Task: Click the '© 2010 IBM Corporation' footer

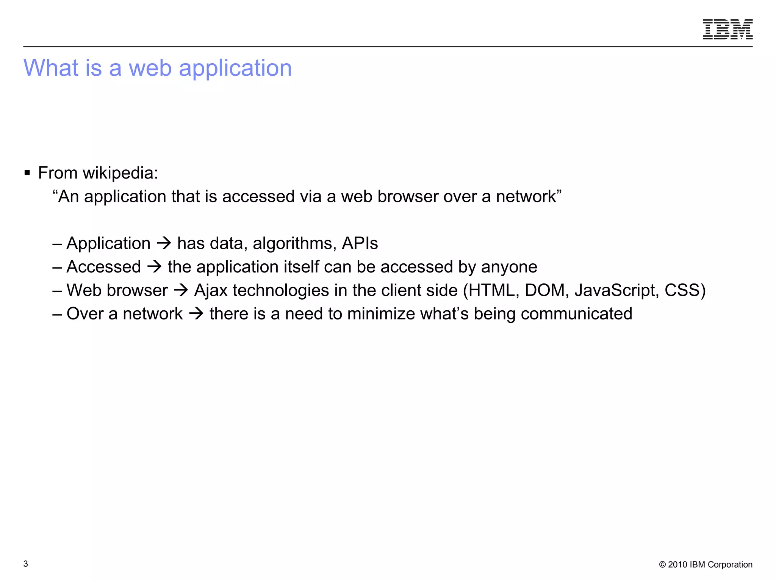Action: 706,565
